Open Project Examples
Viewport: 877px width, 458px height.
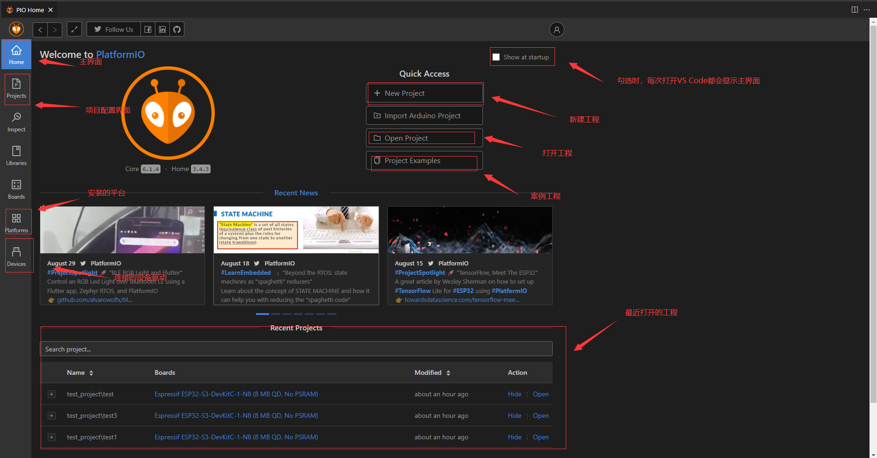coord(424,160)
